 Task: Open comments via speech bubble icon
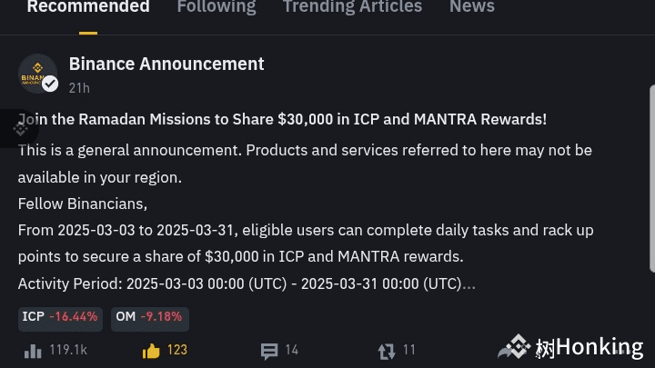click(269, 351)
